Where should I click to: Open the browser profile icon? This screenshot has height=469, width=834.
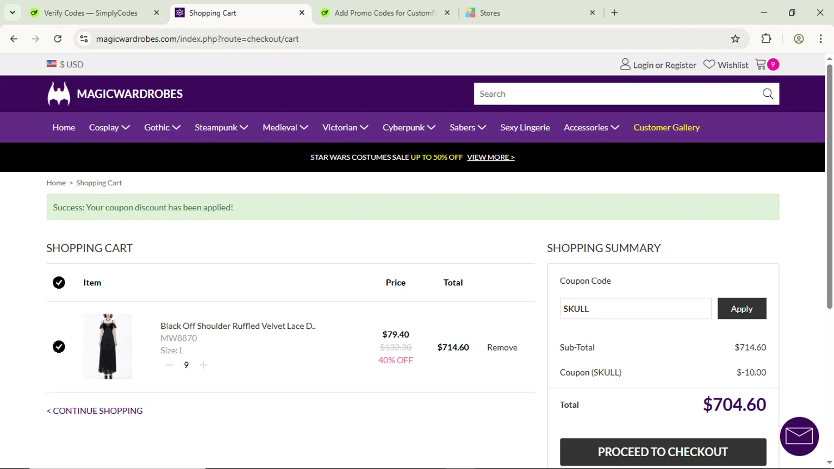click(x=799, y=39)
